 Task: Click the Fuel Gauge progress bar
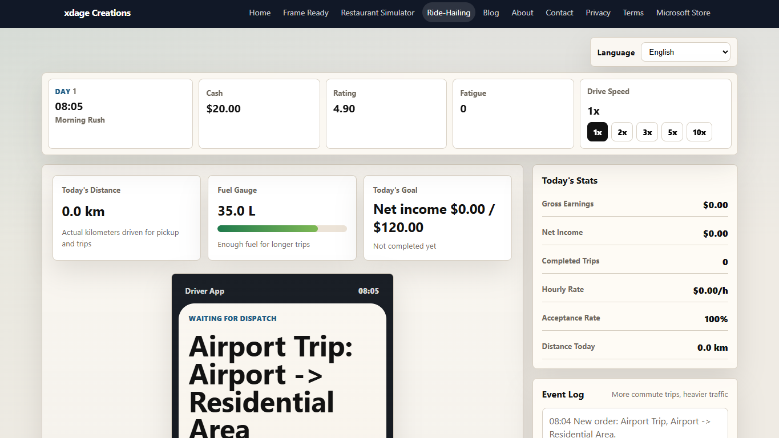click(x=282, y=229)
